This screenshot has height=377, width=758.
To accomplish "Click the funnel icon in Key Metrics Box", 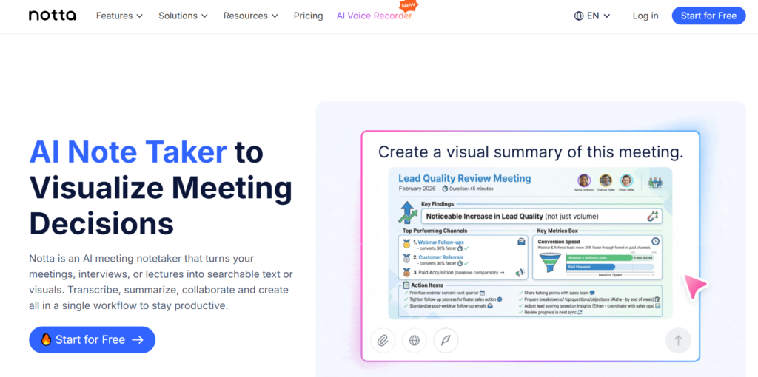I will [x=550, y=264].
